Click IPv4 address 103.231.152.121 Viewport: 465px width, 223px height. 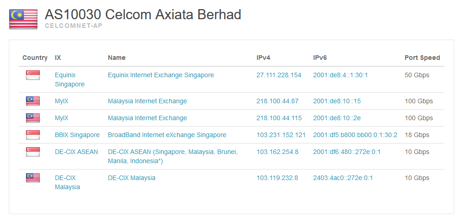pyautogui.click(x=281, y=135)
